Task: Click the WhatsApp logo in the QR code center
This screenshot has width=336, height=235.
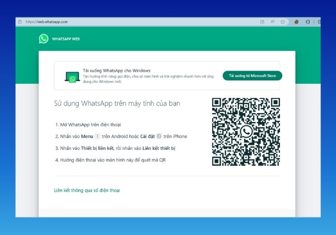Action: 246,131
